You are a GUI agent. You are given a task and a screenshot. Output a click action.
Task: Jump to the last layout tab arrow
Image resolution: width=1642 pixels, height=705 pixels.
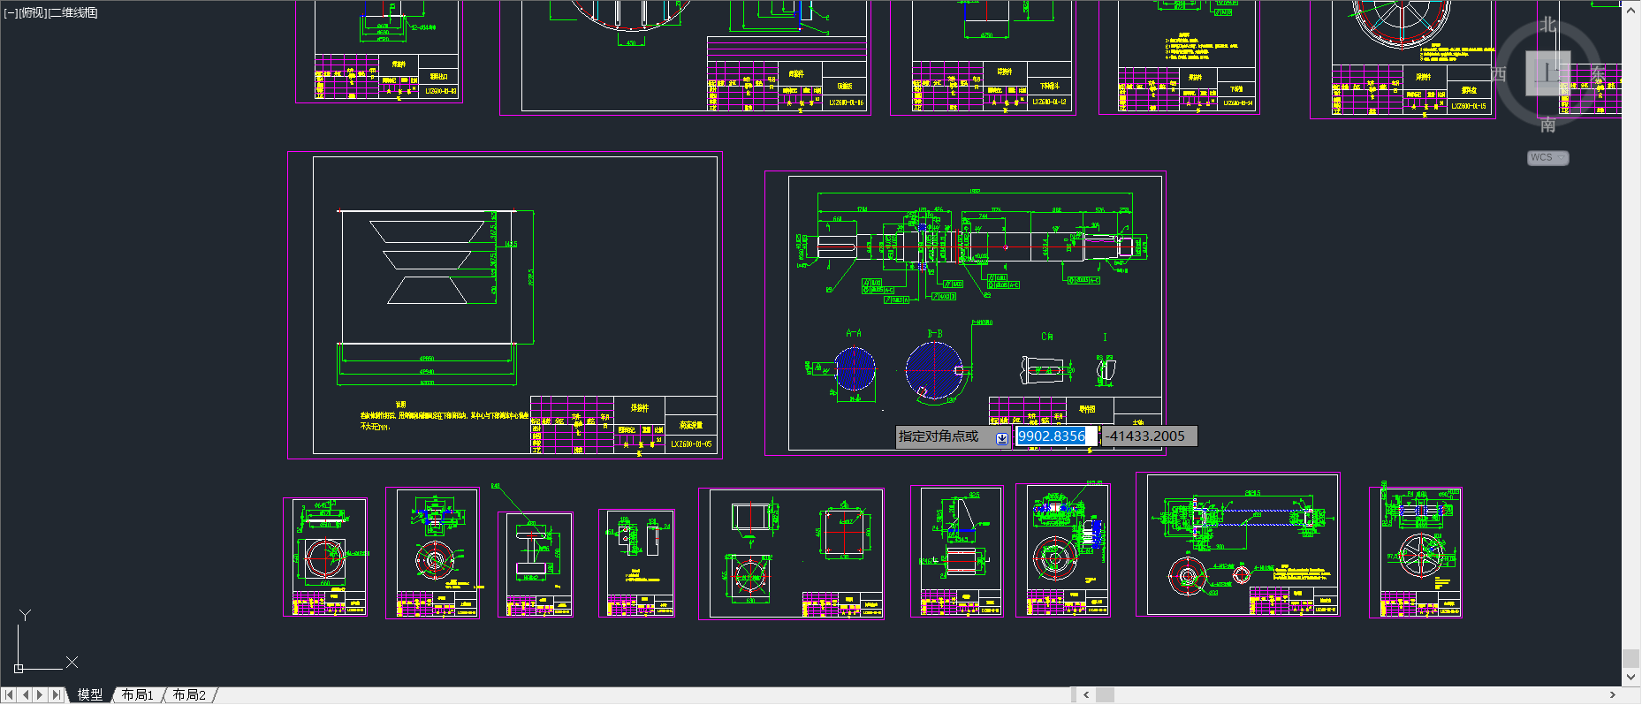tap(57, 695)
